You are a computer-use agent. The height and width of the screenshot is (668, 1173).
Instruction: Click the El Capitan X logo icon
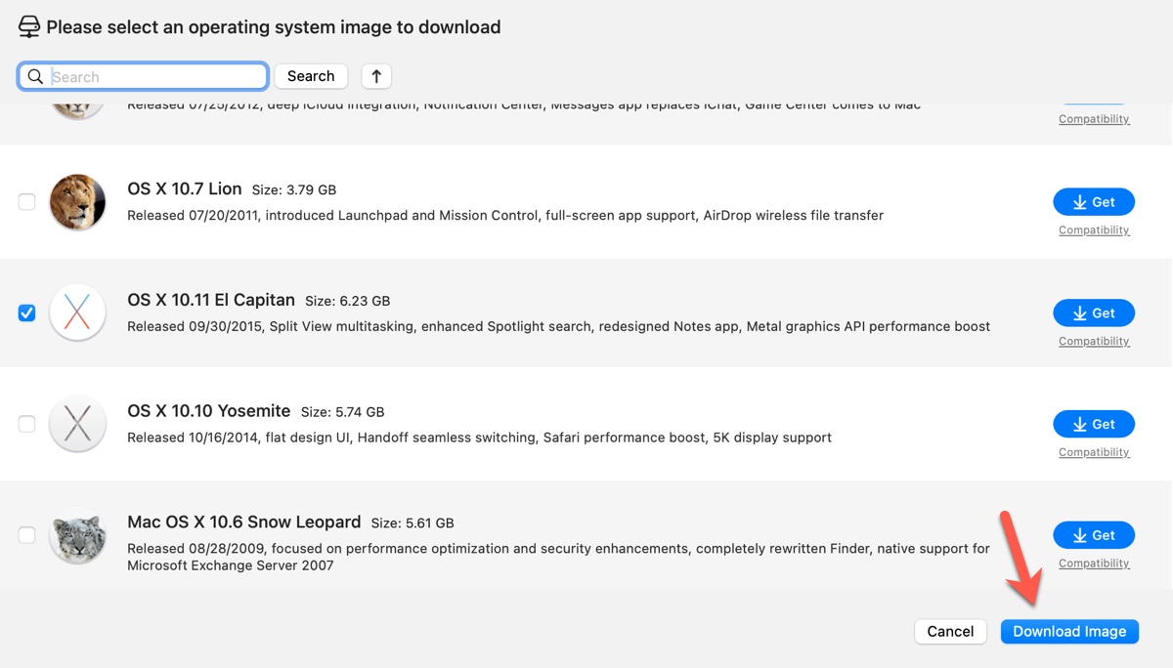pos(77,313)
